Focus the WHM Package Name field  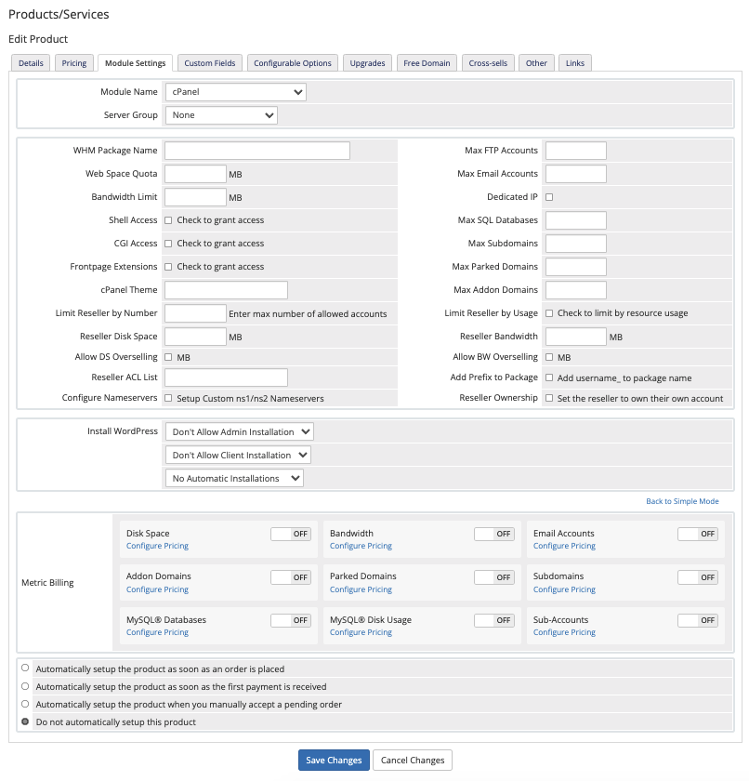[257, 151]
